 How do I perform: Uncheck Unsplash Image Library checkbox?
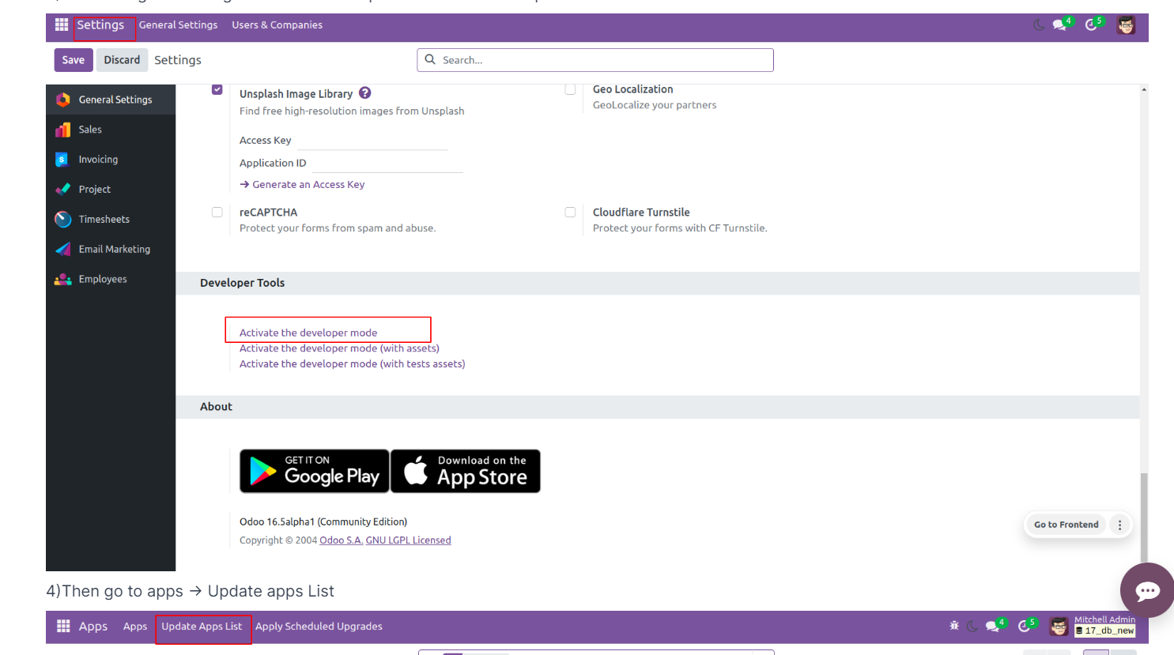pos(217,89)
